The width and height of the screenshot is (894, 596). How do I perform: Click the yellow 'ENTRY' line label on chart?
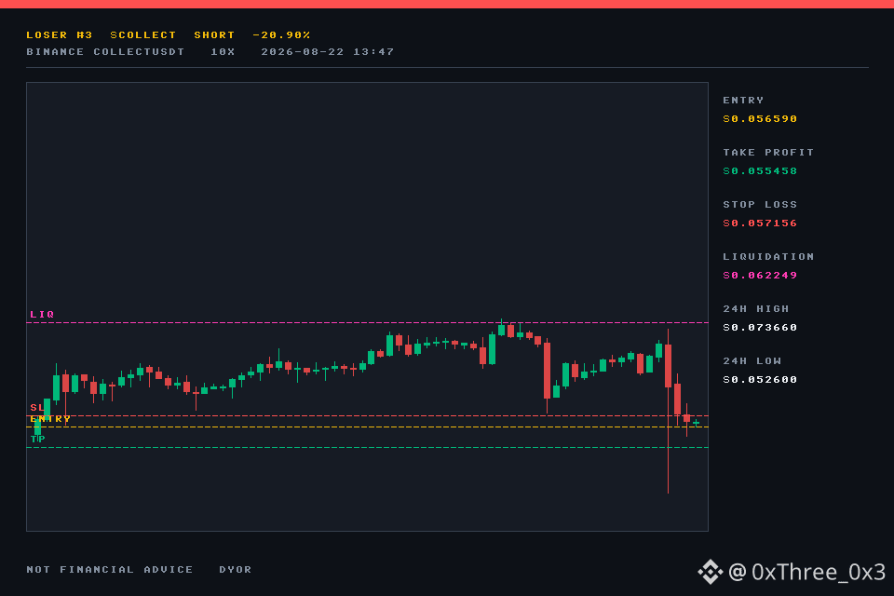tap(50, 419)
